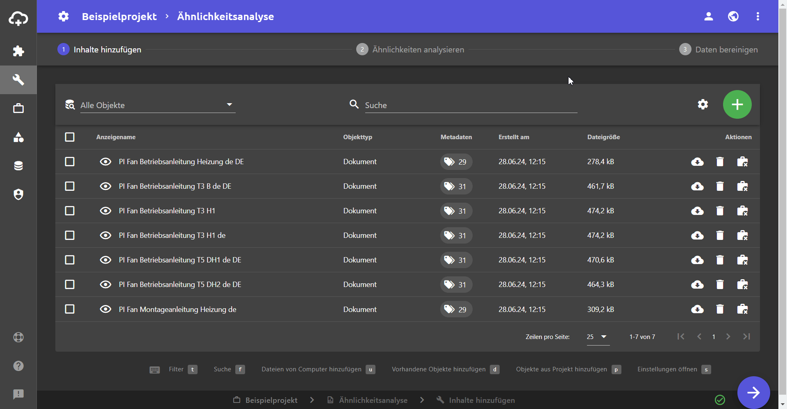Click the green plus add button
The height and width of the screenshot is (409, 787).
pos(737,104)
